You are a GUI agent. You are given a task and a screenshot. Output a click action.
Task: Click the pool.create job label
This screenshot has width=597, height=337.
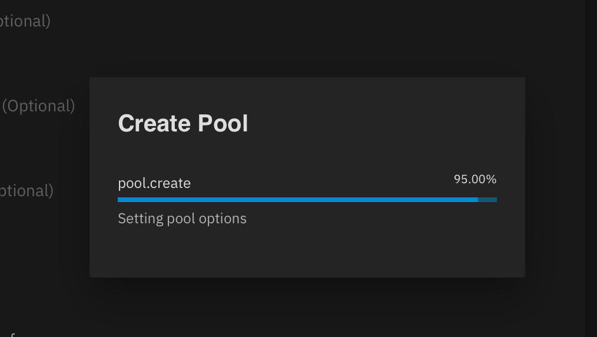[x=154, y=183]
